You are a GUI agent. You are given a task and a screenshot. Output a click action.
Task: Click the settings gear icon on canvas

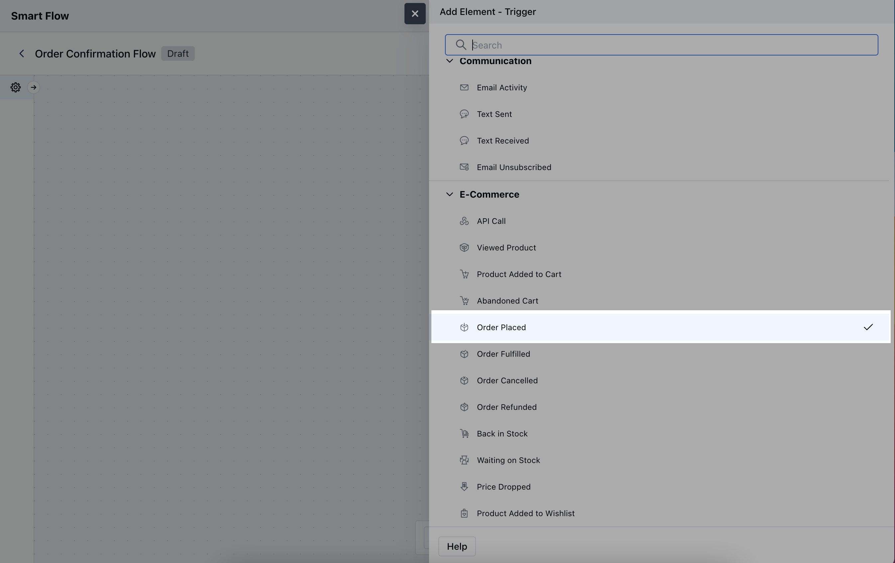click(15, 87)
